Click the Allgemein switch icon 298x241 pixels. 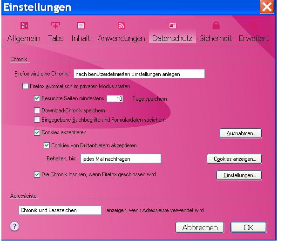24,26
